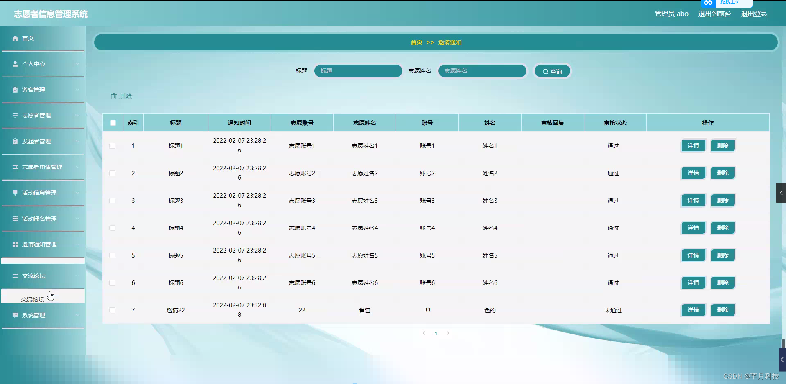This screenshot has width=786, height=384.
Task: Click the 活动信息管理 sidebar icon
Action: coord(15,192)
